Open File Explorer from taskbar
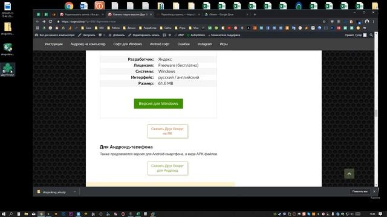The image size is (387, 217). pos(26,214)
